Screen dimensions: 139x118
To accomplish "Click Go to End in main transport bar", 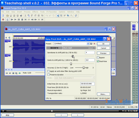I will pos(42,19).
